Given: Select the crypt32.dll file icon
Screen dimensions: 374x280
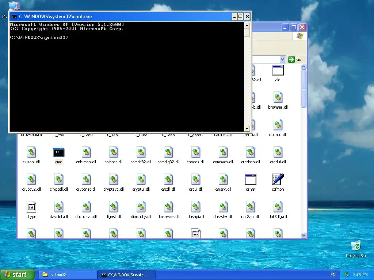Looking at the screenshot, I should 31,180.
